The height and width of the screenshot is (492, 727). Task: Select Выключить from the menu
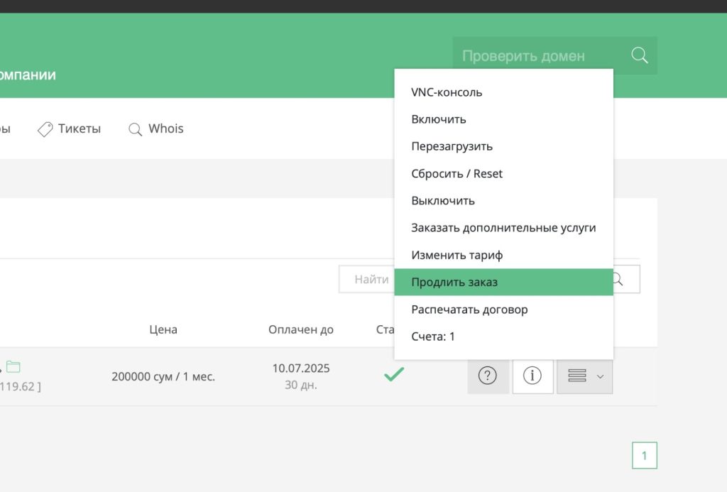[x=503, y=201]
